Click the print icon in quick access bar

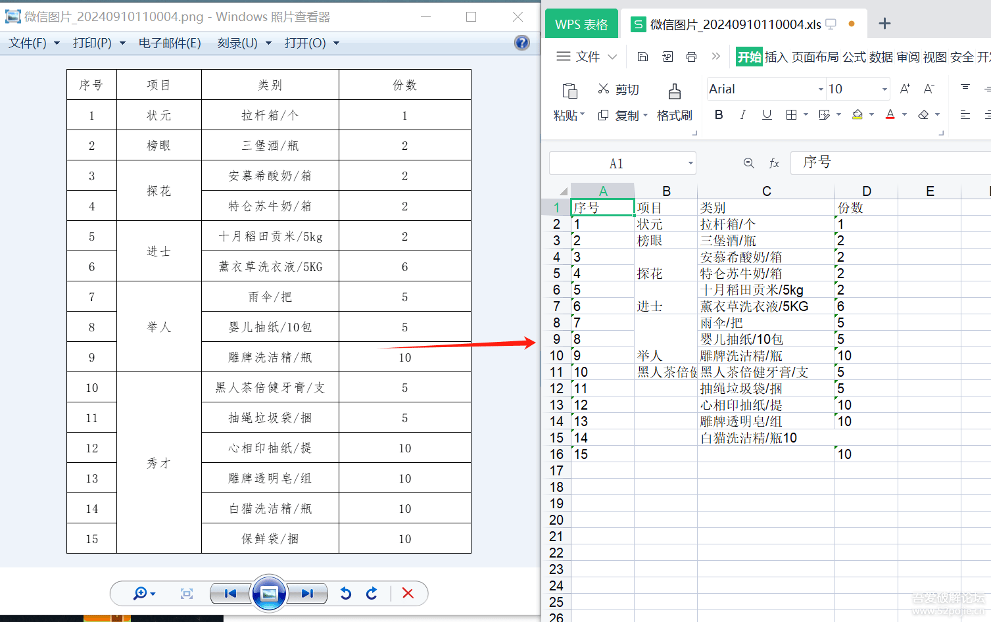pos(691,57)
